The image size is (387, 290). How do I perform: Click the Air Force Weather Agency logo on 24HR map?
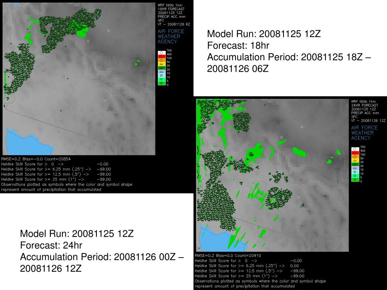[x=364, y=133]
